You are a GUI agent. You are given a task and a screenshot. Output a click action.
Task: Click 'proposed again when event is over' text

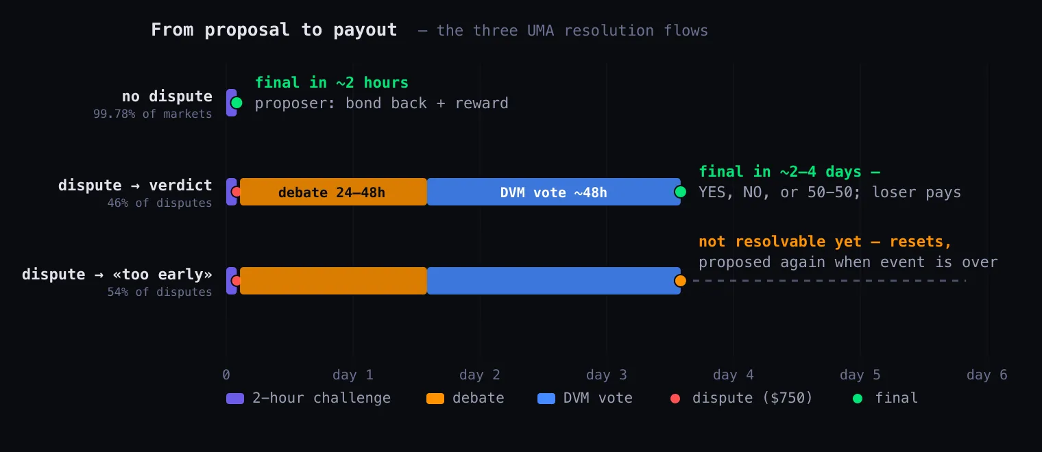pos(848,262)
